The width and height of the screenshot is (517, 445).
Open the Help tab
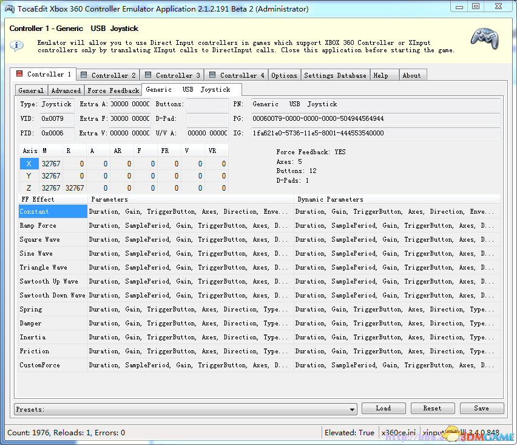point(385,75)
